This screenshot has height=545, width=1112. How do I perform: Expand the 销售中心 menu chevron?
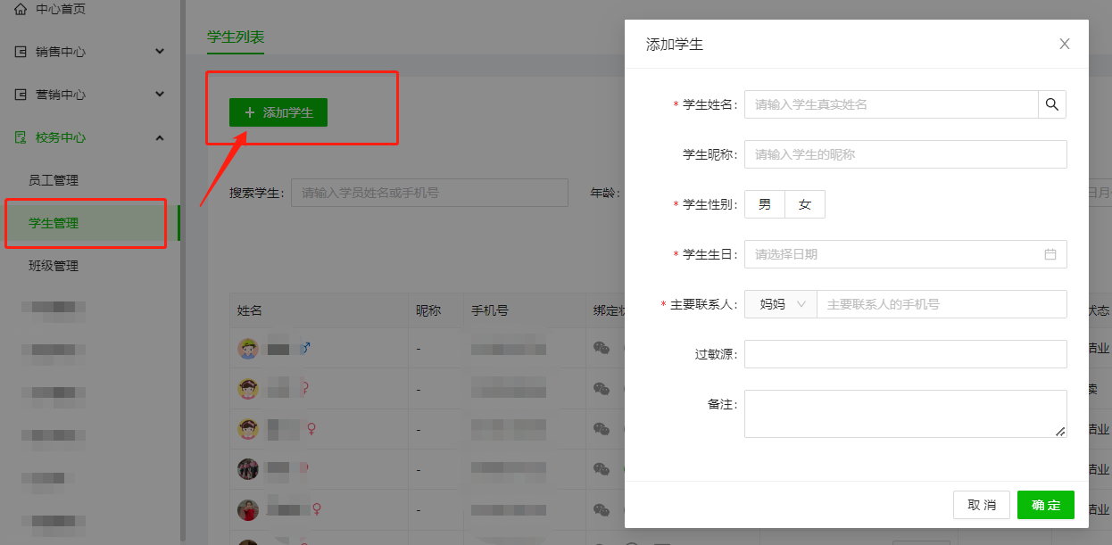(160, 52)
